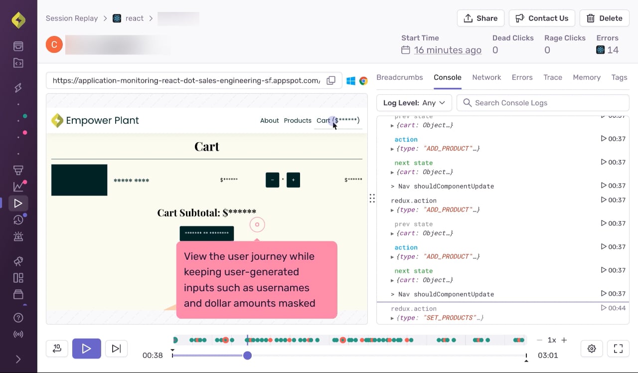The width and height of the screenshot is (638, 373).
Task: Decrease playback speed with minus button
Action: click(539, 340)
